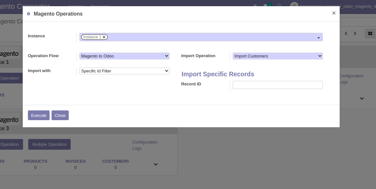
Task: Expand the Instance 3 card chevron
Action: pyautogui.click(x=156, y=164)
